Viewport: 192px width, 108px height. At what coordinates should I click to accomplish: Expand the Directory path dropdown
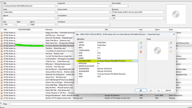click(x=163, y=12)
